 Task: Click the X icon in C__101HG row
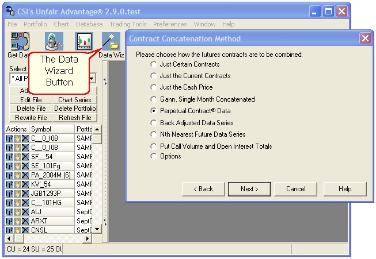[x=25, y=203]
